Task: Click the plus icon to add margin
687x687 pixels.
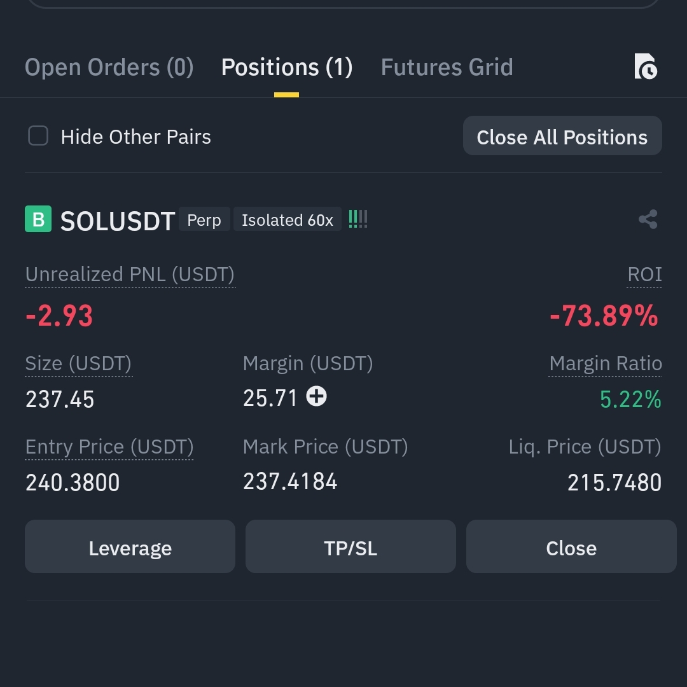Action: coord(316,396)
